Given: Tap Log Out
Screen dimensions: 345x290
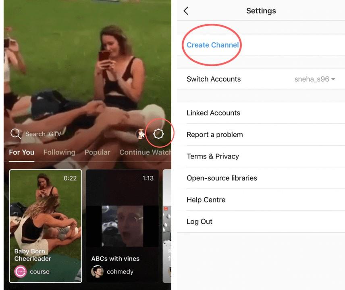Looking at the screenshot, I should 261,221.
